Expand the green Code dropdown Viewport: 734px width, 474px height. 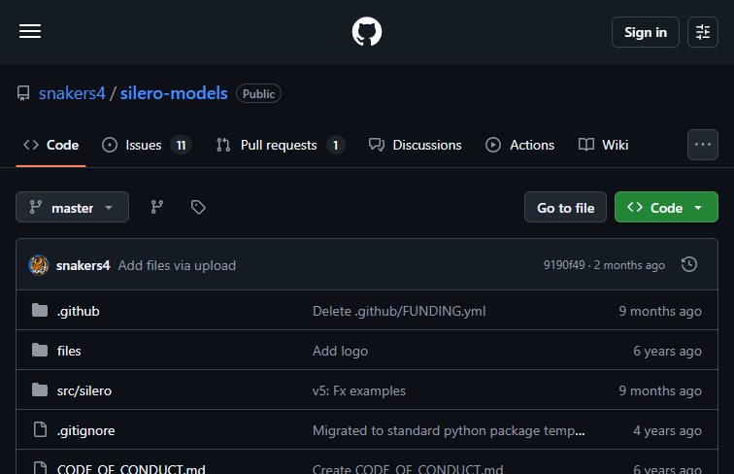(666, 207)
